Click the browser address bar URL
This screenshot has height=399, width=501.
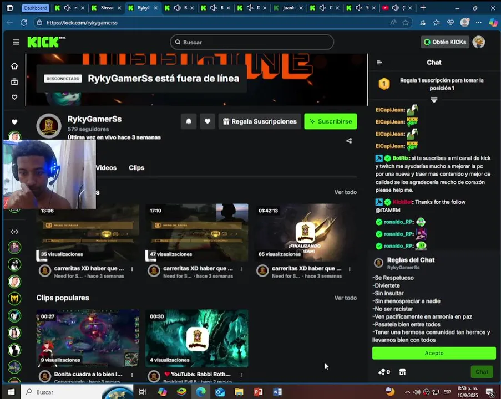pyautogui.click(x=82, y=23)
